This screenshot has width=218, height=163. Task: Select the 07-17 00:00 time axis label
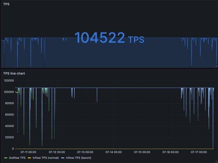pos(199,152)
